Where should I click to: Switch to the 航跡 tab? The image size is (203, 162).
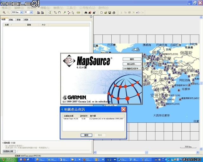(x=26, y=20)
